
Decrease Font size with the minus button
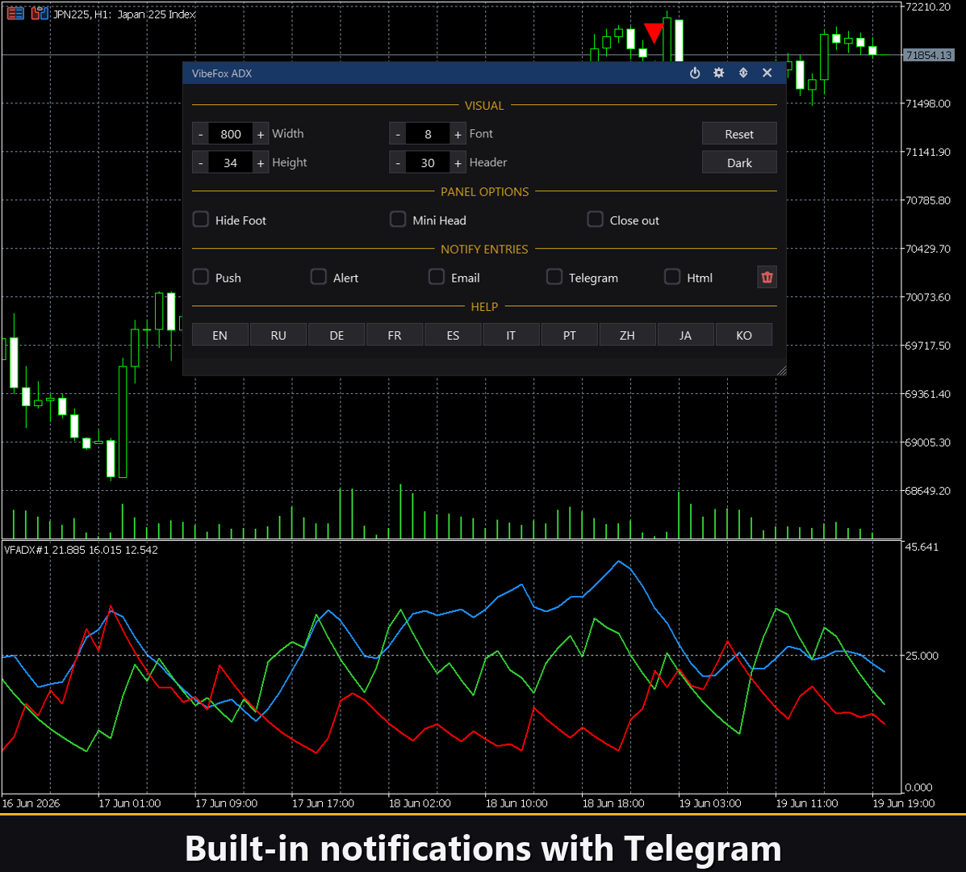[x=398, y=134]
